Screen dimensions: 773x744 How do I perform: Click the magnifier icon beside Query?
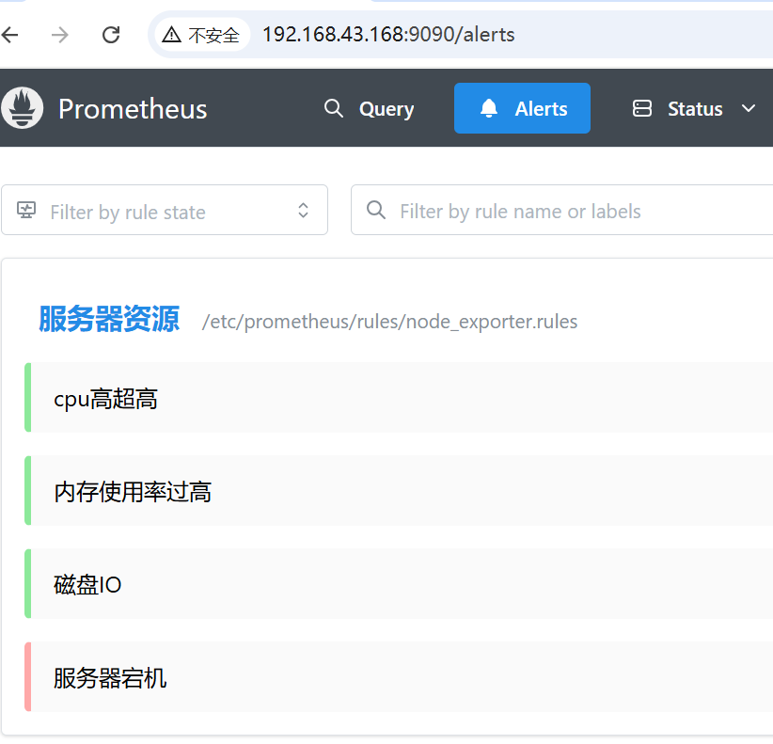[334, 108]
